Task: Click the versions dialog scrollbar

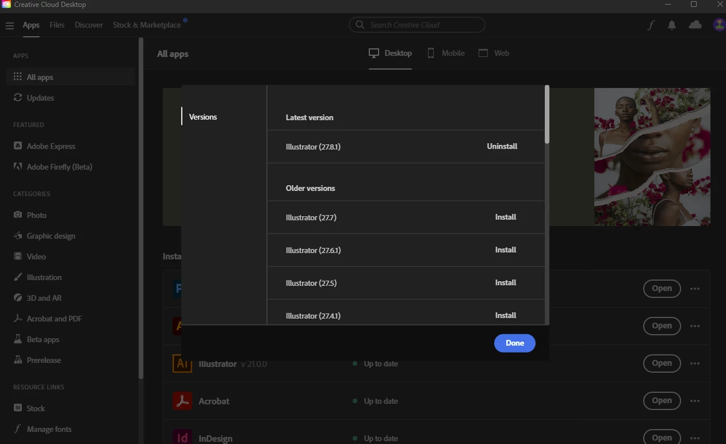Action: pos(547,114)
